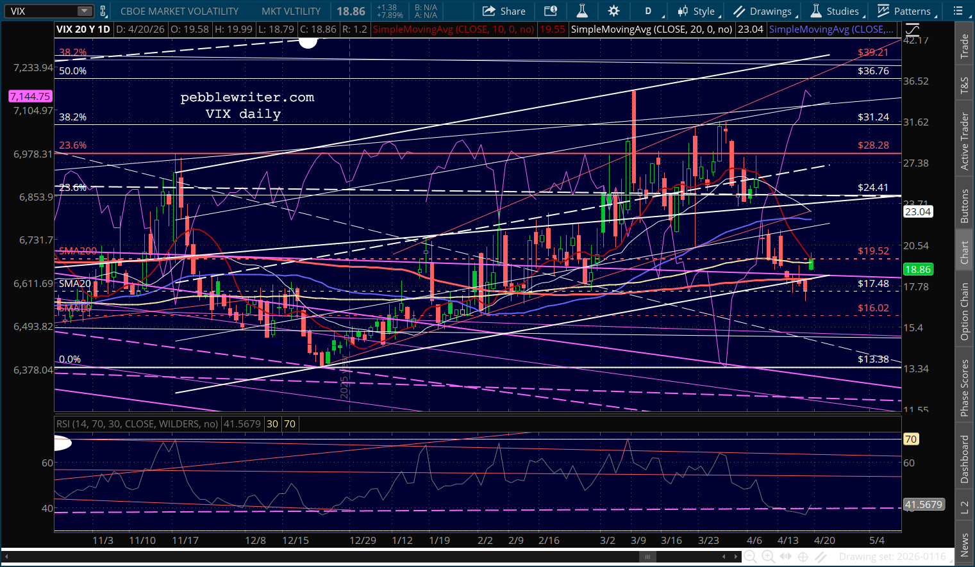Open the Option Chain side tab

tap(964, 311)
